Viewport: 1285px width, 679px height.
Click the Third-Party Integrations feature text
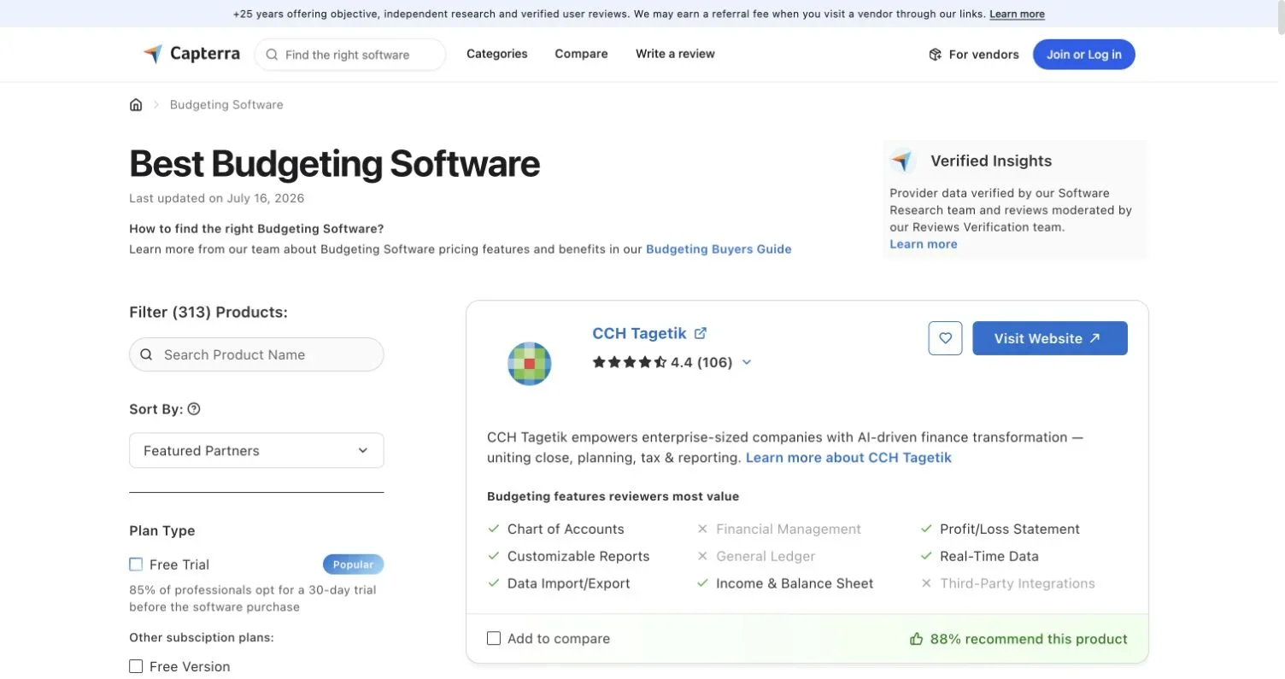pyautogui.click(x=1018, y=583)
